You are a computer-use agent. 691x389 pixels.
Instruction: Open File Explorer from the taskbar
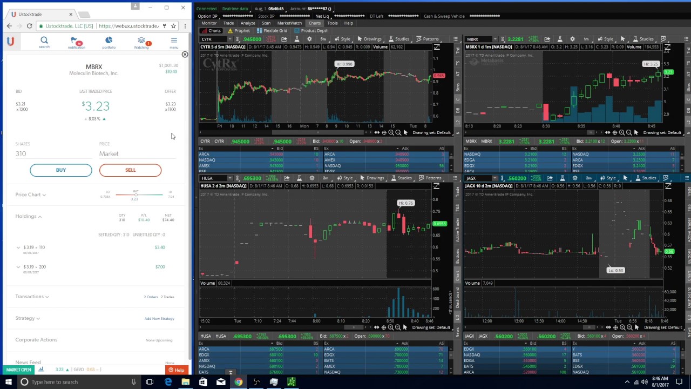185,382
